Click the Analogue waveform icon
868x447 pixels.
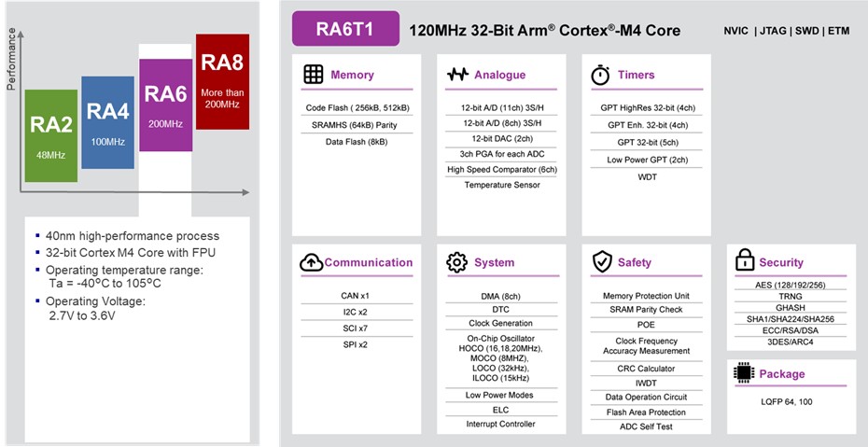[457, 75]
